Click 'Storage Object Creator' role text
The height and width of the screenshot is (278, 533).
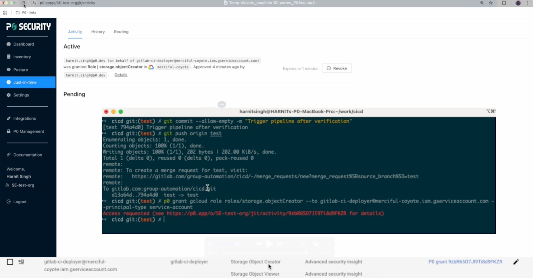(256, 262)
